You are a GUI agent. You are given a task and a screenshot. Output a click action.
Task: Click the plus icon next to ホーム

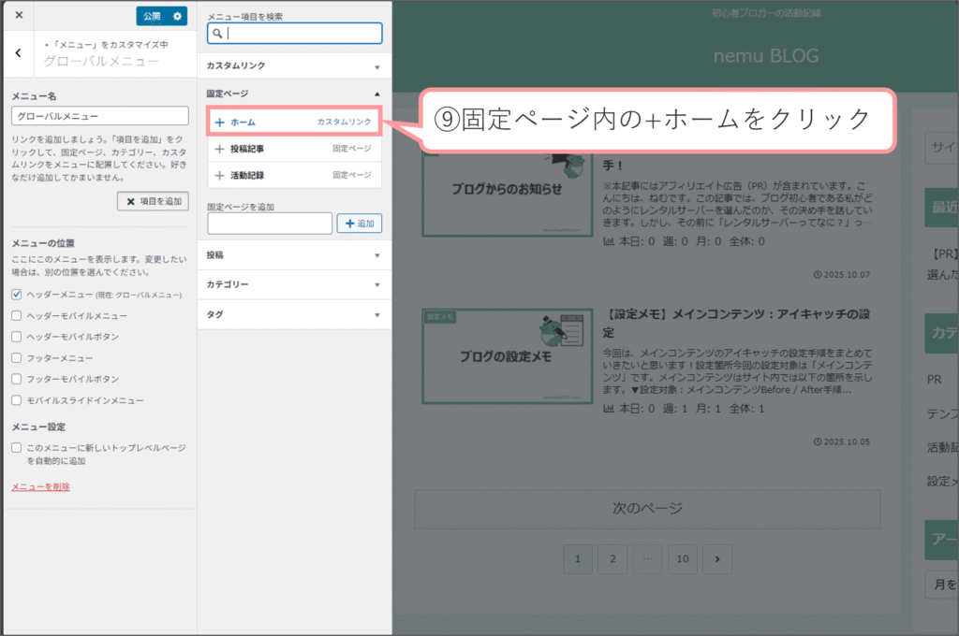tap(219, 122)
